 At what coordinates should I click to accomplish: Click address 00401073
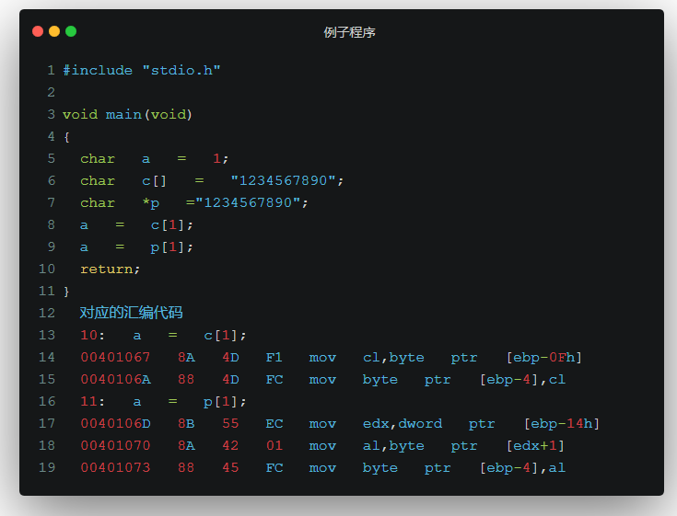(x=115, y=468)
